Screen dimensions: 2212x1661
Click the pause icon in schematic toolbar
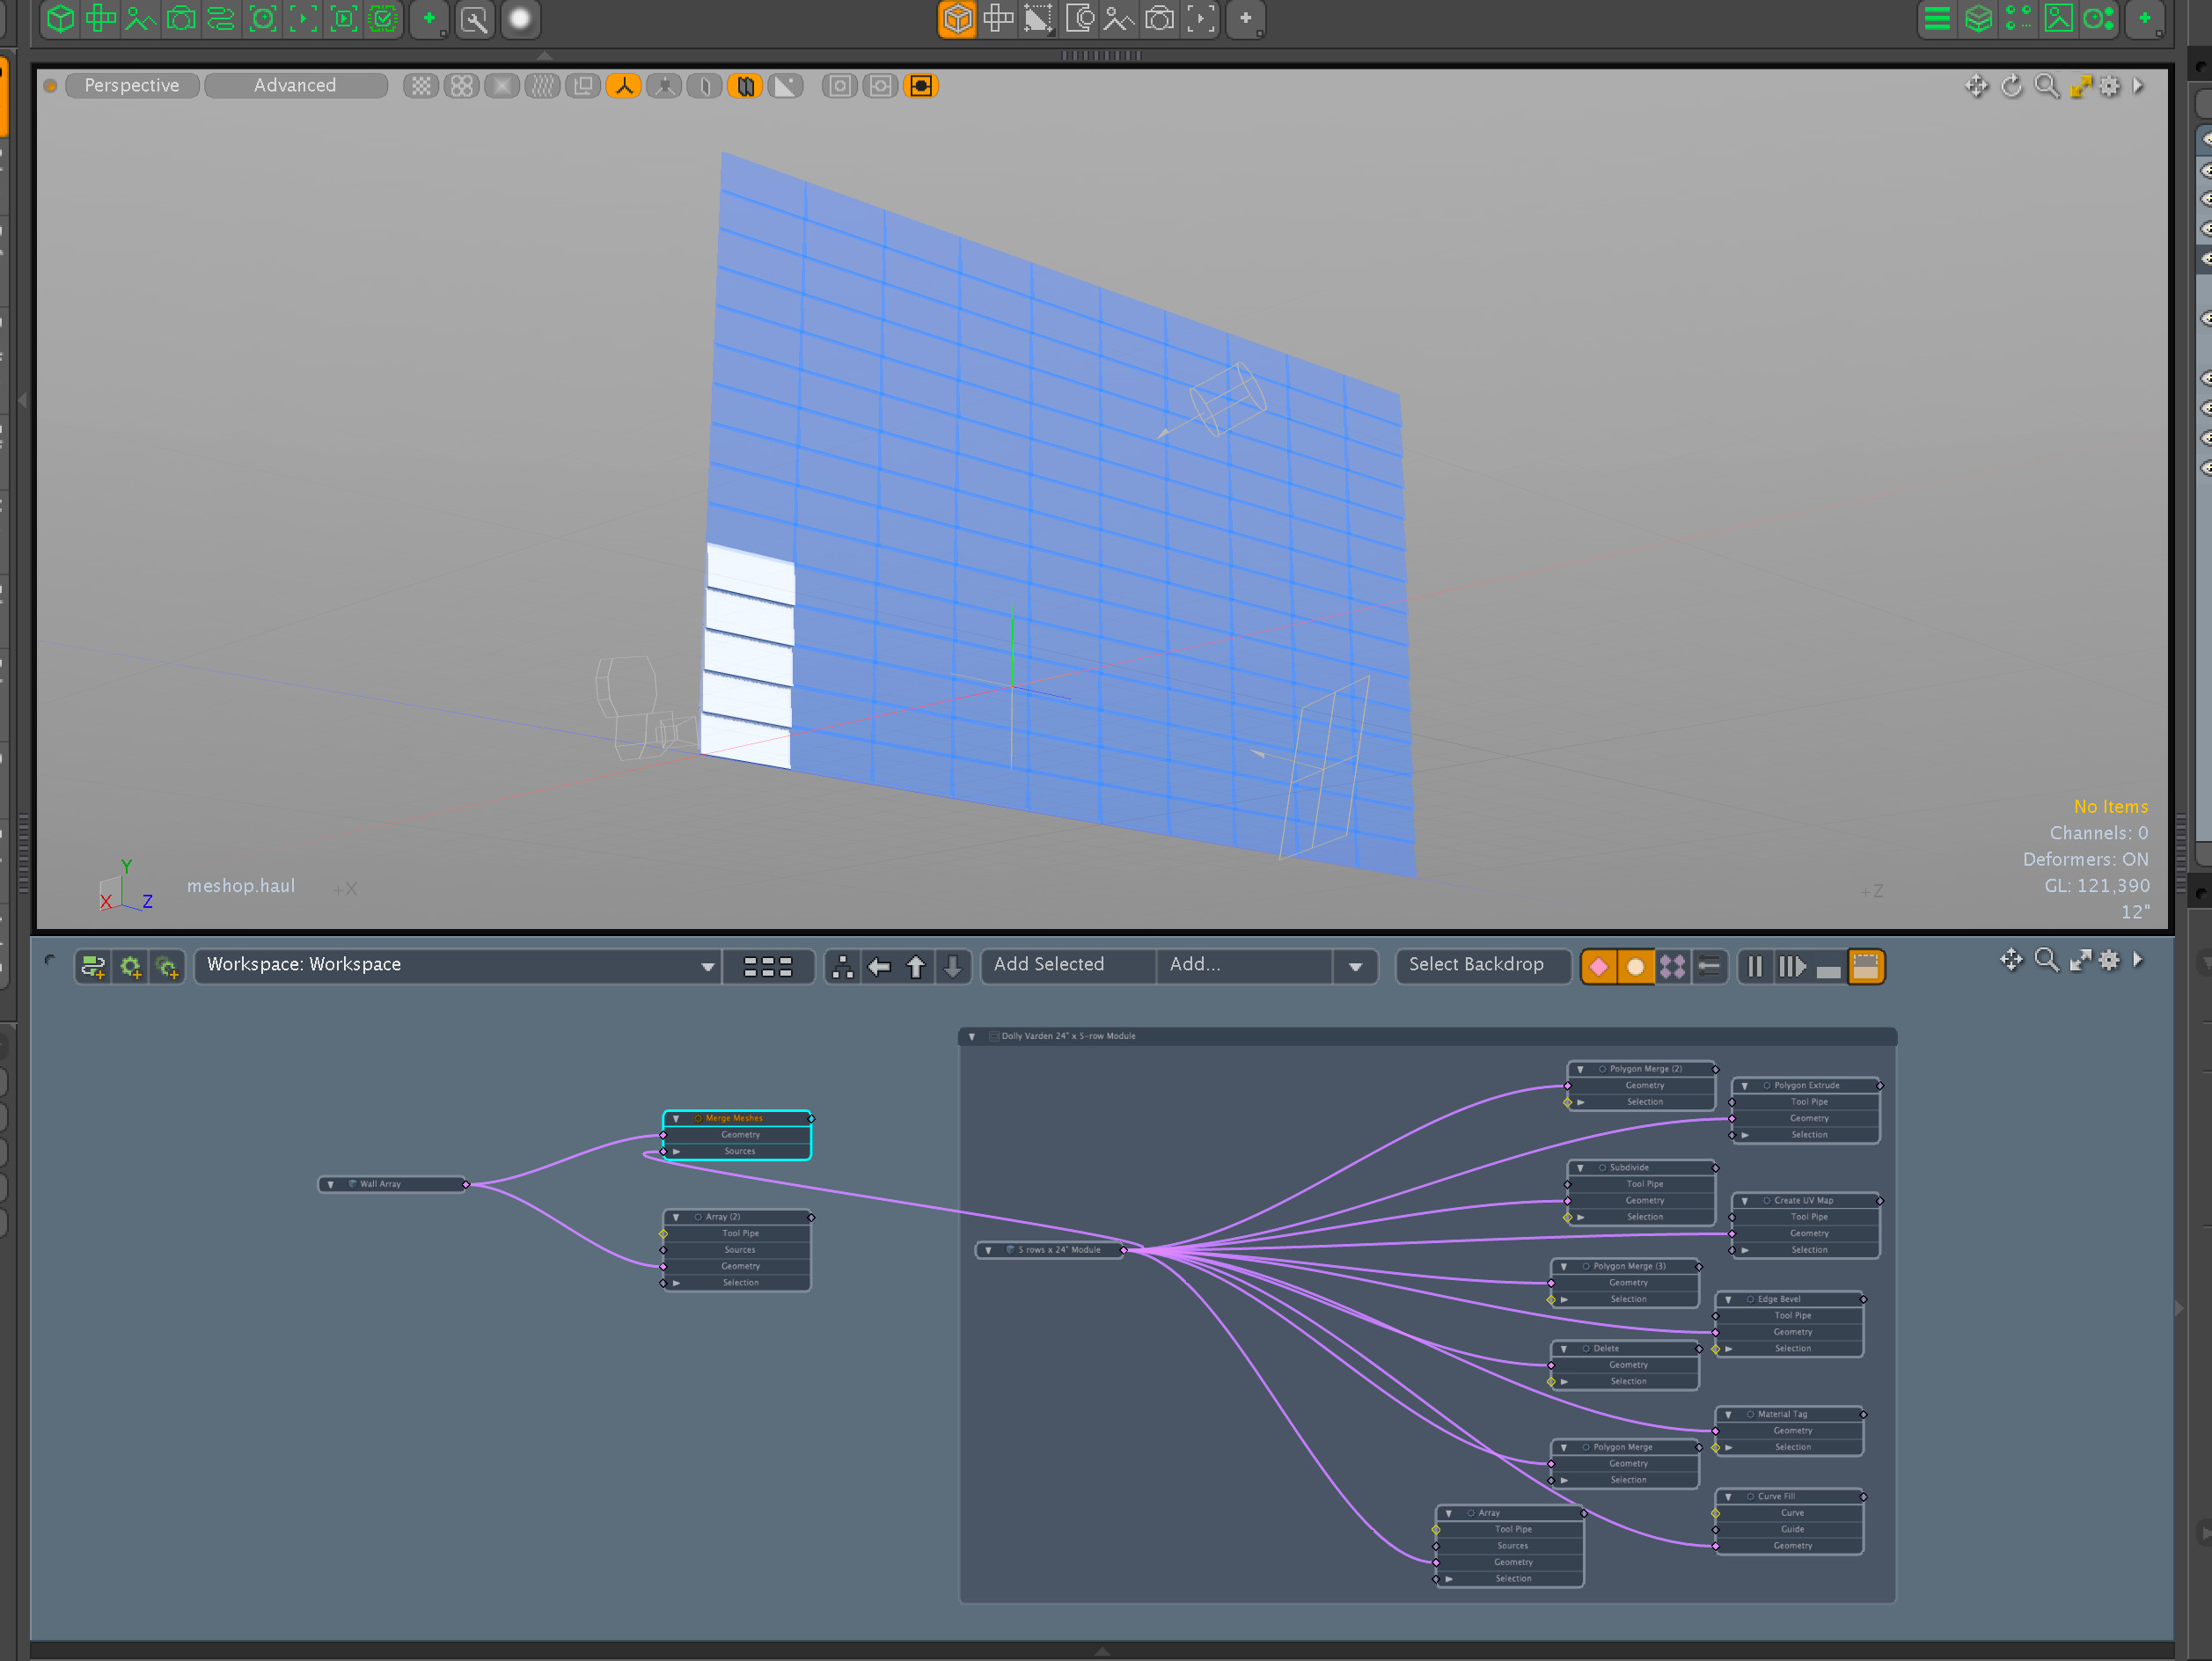(x=1754, y=966)
